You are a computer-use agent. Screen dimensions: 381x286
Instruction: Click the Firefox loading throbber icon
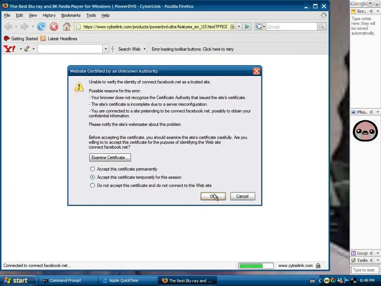pos(323,15)
